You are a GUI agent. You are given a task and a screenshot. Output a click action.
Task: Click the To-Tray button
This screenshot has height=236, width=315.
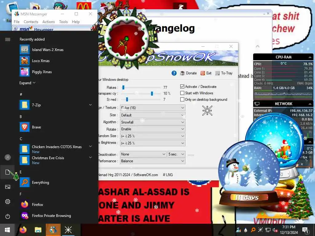pos(224,73)
